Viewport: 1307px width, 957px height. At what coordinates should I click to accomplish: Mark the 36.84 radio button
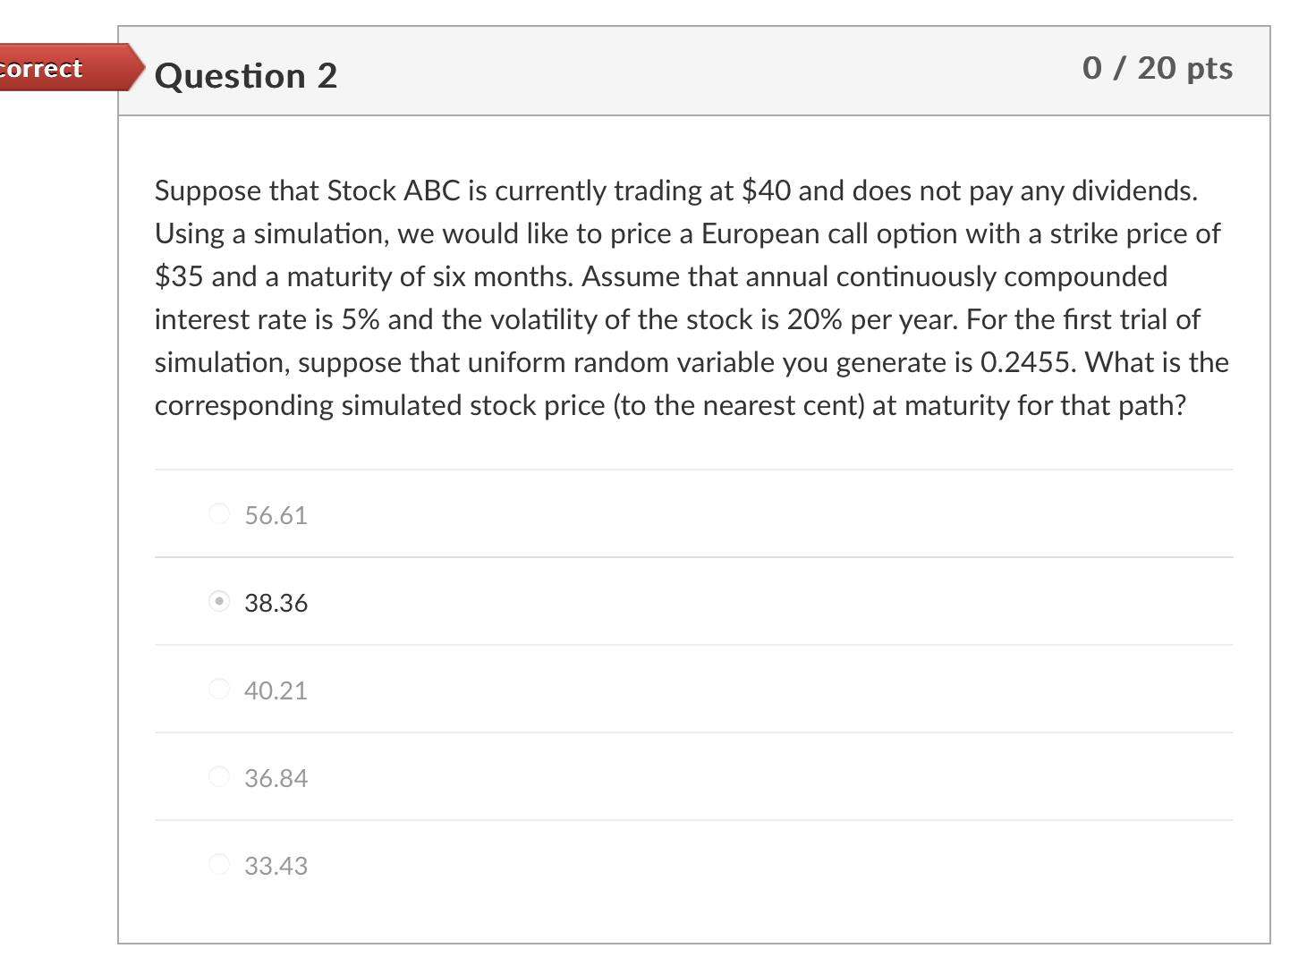click(x=219, y=777)
